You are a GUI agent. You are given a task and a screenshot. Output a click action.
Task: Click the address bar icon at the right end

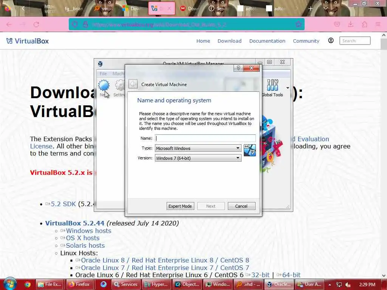tap(299, 25)
